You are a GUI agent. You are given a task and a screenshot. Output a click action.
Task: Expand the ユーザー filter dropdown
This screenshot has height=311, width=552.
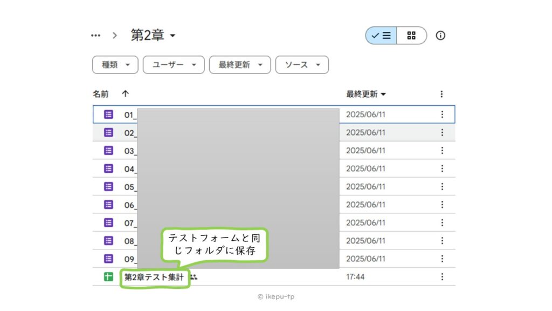(x=173, y=65)
